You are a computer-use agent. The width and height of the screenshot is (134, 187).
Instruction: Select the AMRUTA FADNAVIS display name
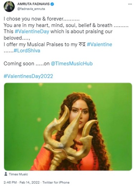[33, 4]
